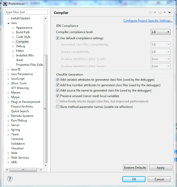Select JavaScript preferences item
Screen dimensions: 177x187
[x=18, y=79]
